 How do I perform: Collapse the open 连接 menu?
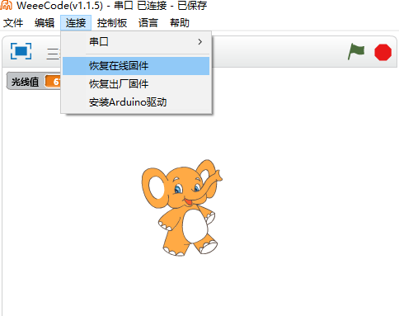pyautogui.click(x=76, y=23)
